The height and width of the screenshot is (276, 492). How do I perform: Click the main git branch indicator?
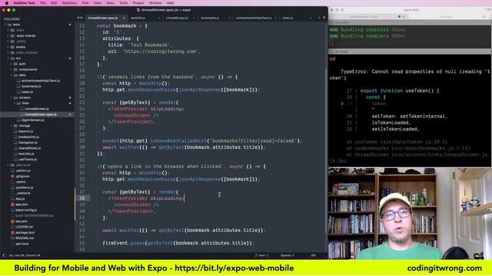click(261, 255)
